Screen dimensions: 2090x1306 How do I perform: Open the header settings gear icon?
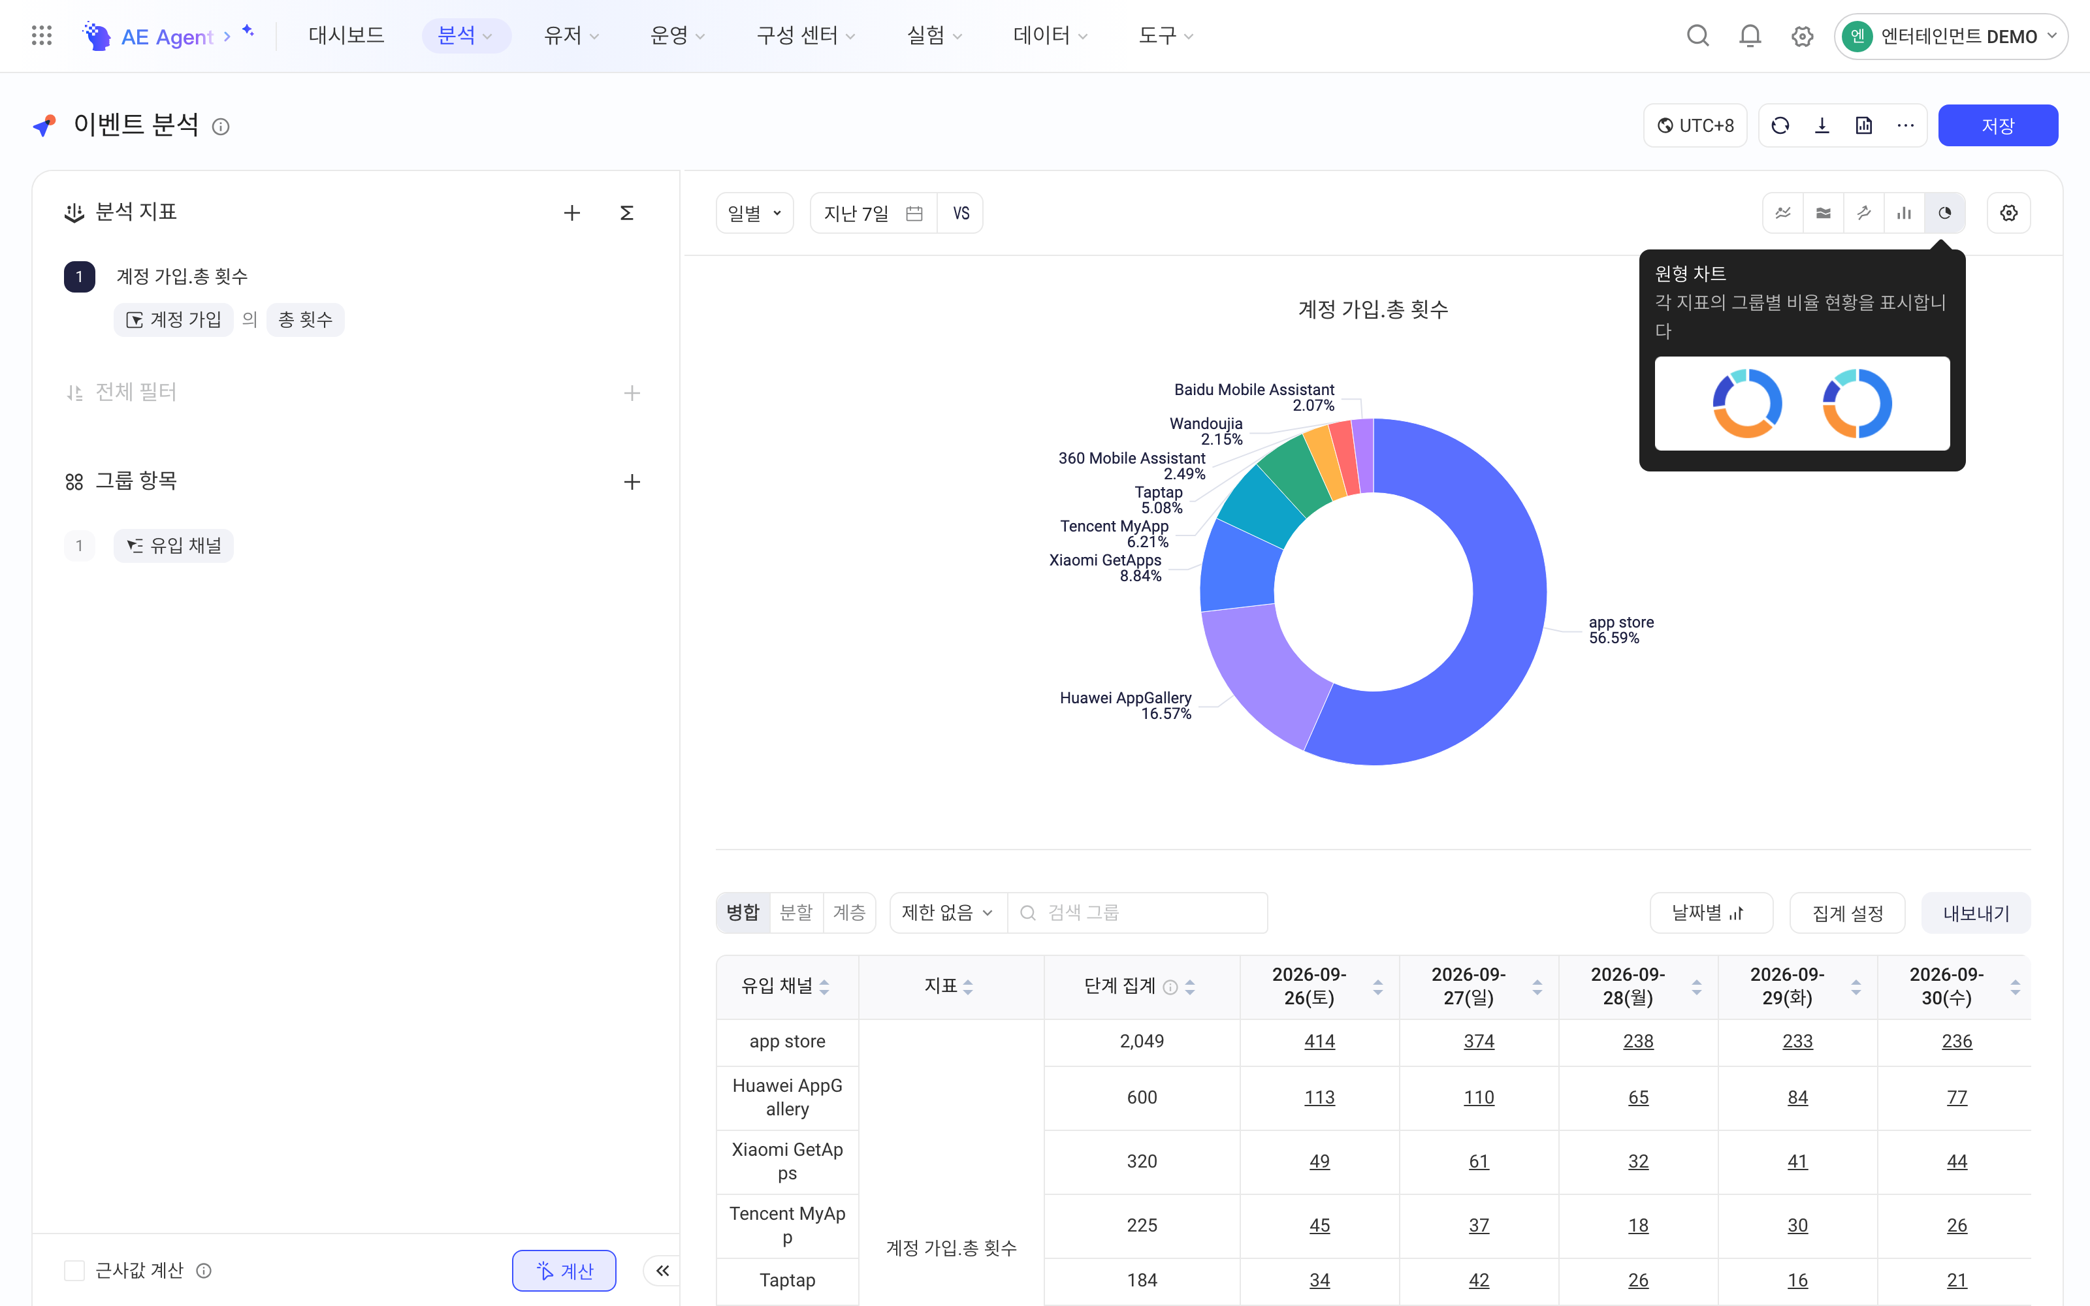pyautogui.click(x=1801, y=37)
